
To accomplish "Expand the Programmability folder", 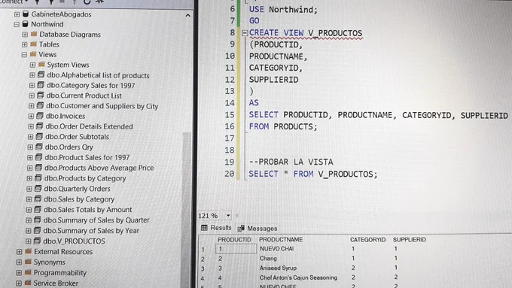I will point(19,273).
